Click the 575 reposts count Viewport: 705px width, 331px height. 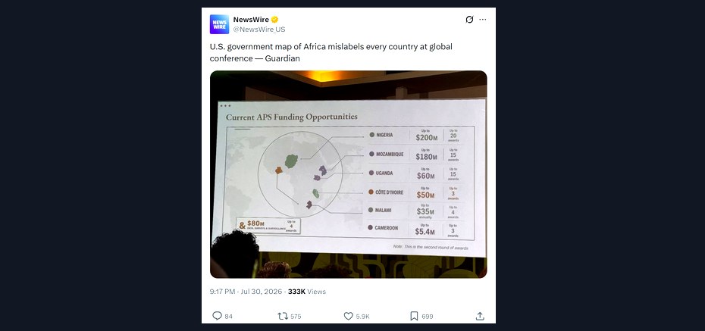tap(296, 316)
